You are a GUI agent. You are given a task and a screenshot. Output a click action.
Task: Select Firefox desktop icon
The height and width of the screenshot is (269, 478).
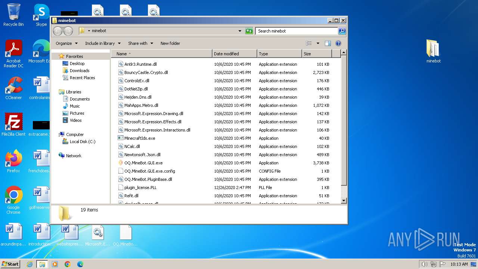click(13, 161)
